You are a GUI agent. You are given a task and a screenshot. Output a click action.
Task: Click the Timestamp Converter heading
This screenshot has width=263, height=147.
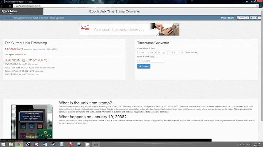coord(153,43)
